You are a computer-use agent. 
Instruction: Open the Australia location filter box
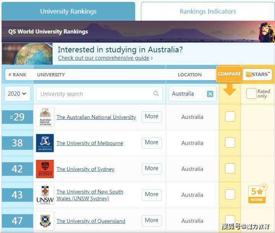click(192, 94)
